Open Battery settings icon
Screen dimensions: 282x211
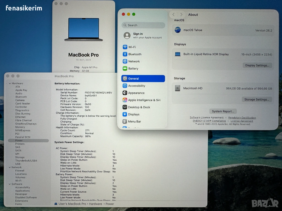pos(125,68)
